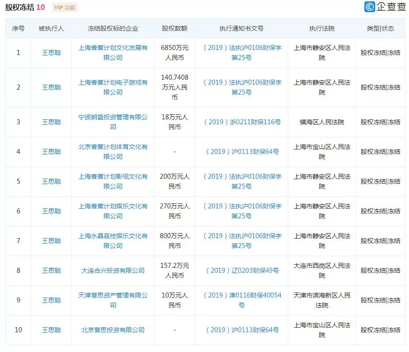Click the 被执行人 column header

coord(51,28)
